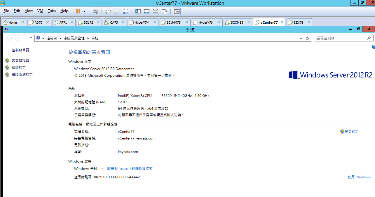
Task: Open the snapshot manager icon
Action: [125, 11]
